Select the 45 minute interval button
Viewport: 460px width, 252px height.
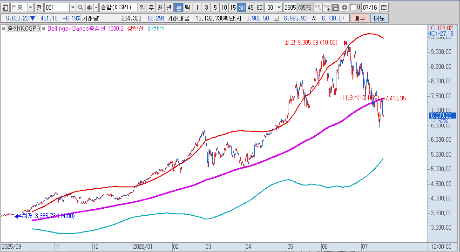pyautogui.click(x=250, y=7)
